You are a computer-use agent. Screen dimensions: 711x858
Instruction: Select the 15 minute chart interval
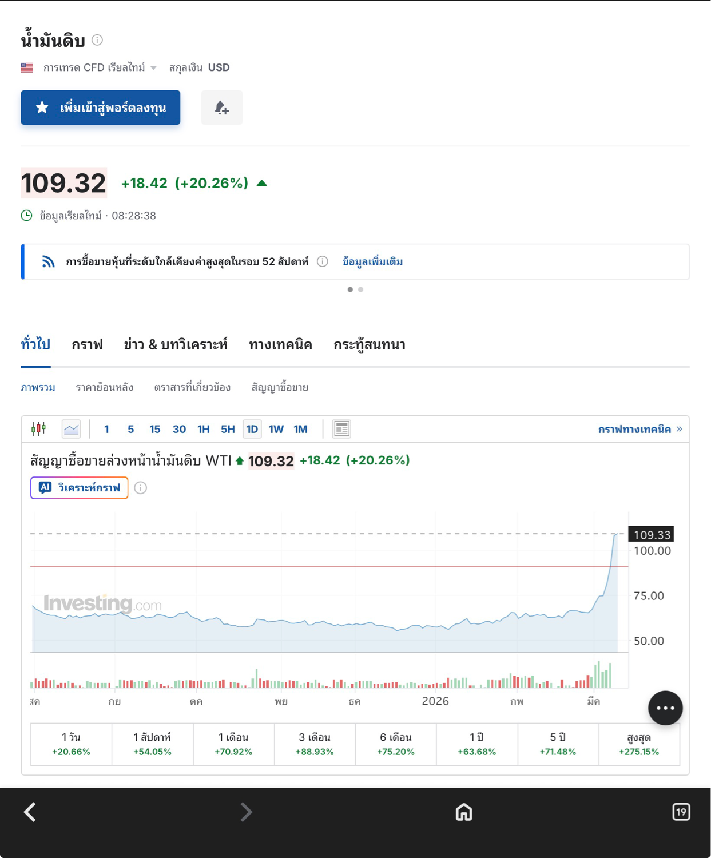click(x=155, y=429)
